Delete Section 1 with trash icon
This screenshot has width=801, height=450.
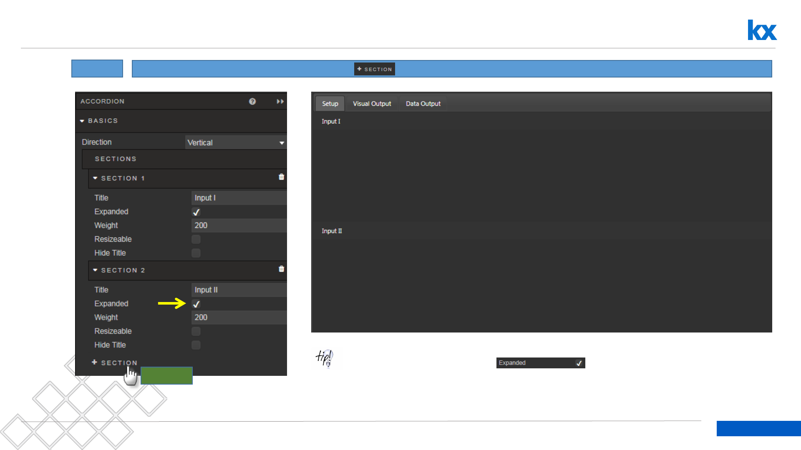coord(282,177)
